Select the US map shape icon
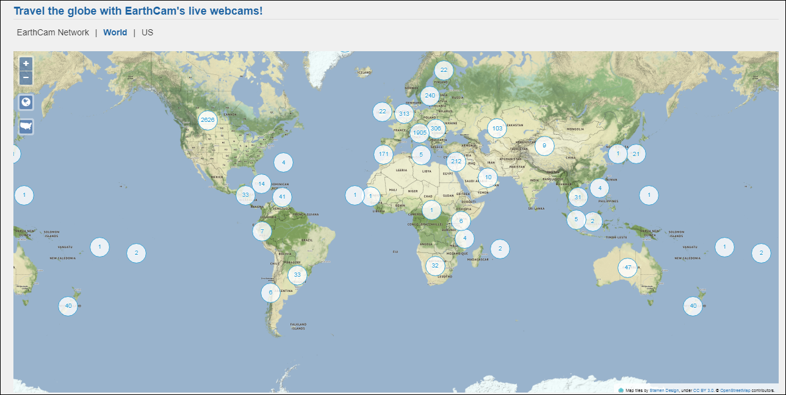Viewport: 786px width, 395px height. (x=25, y=126)
